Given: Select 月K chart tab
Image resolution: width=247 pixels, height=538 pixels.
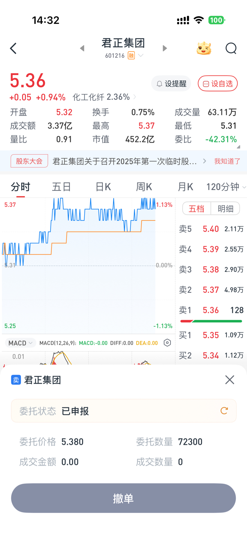Looking at the screenshot, I should click(185, 187).
